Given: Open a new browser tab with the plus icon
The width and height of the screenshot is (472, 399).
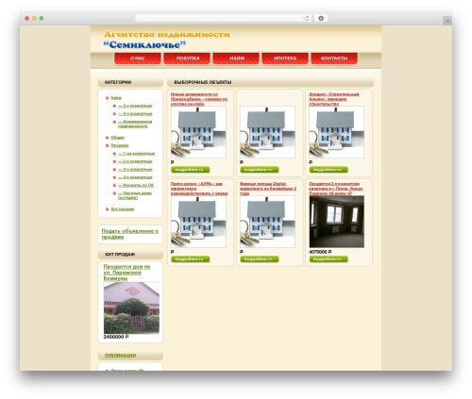Looking at the screenshot, I should click(447, 21).
